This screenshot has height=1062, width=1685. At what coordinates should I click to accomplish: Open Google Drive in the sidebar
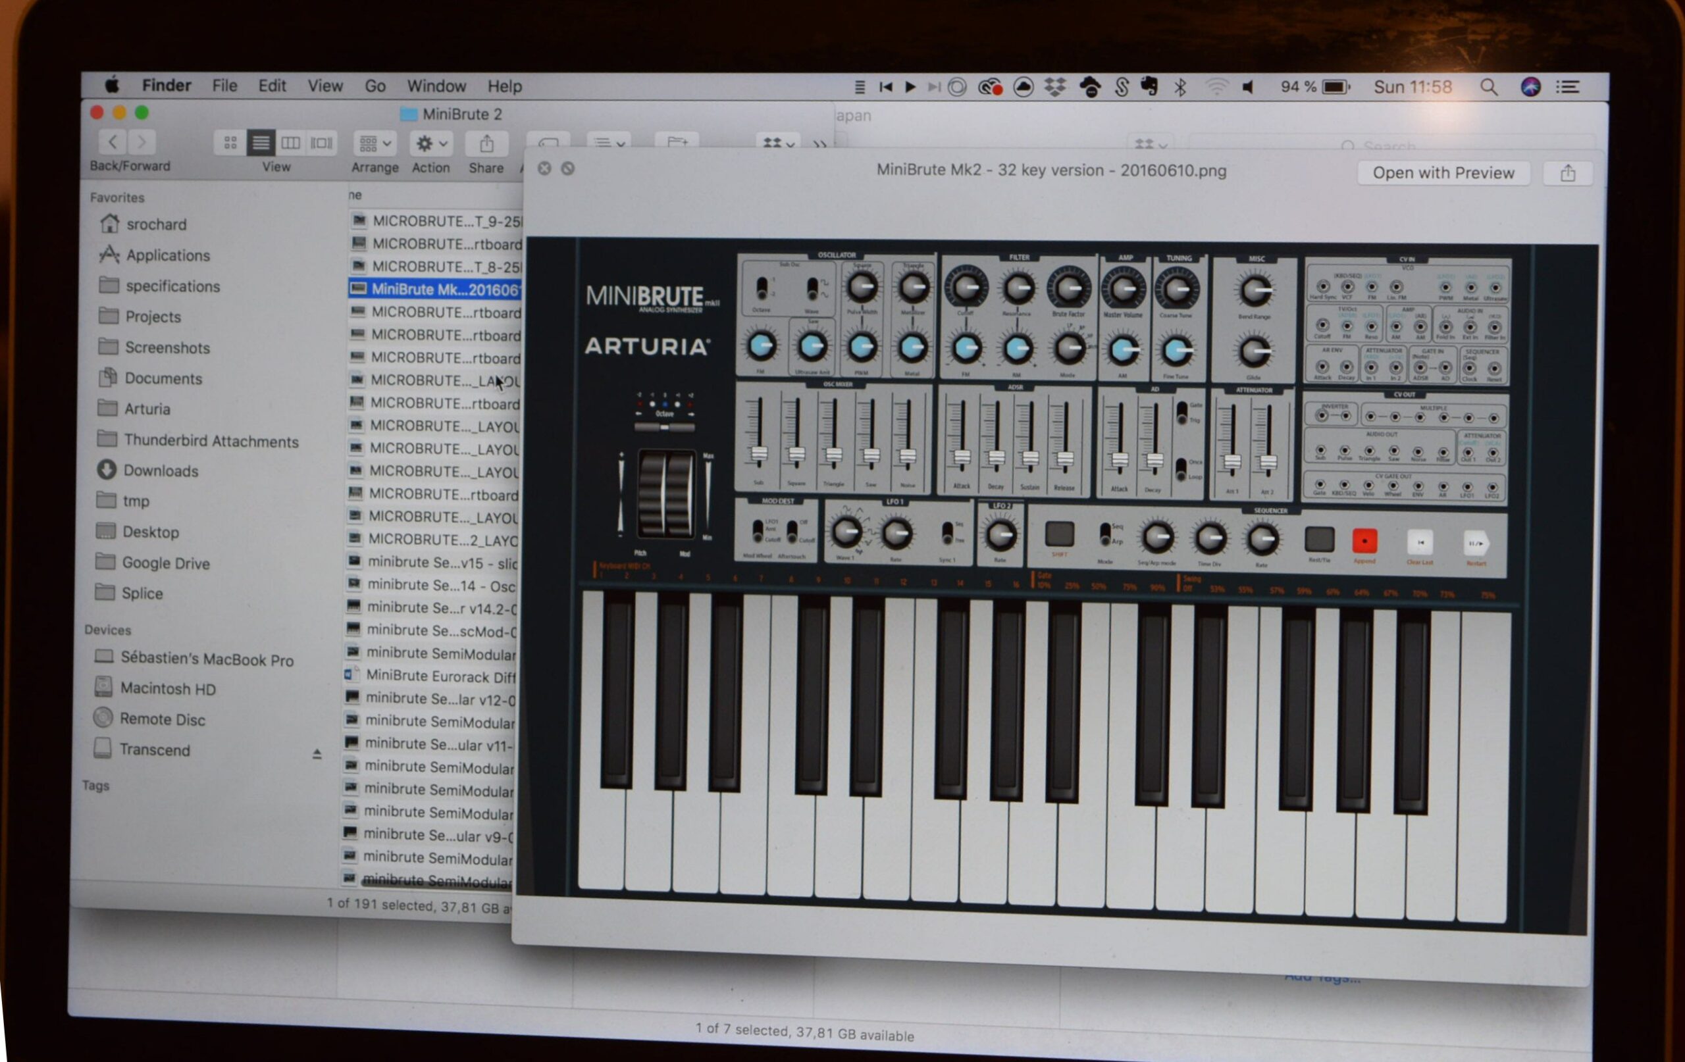click(x=165, y=563)
